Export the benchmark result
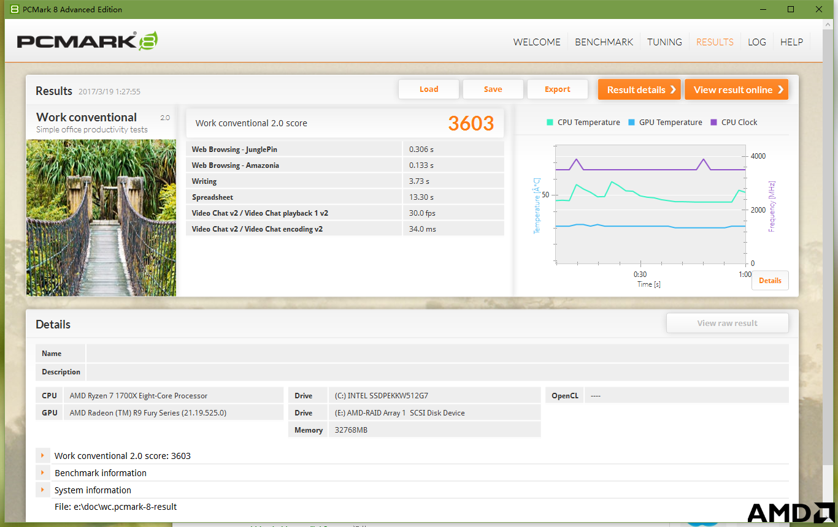 click(558, 89)
